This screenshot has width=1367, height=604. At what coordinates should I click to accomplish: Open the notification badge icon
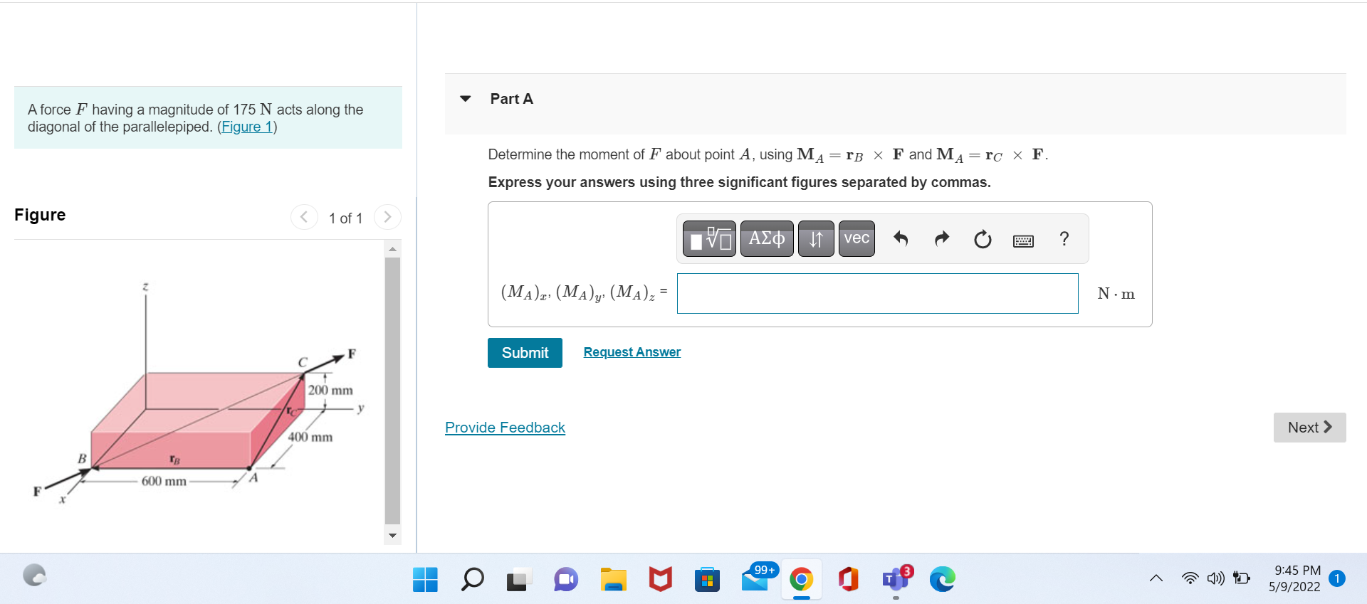coord(1337,578)
